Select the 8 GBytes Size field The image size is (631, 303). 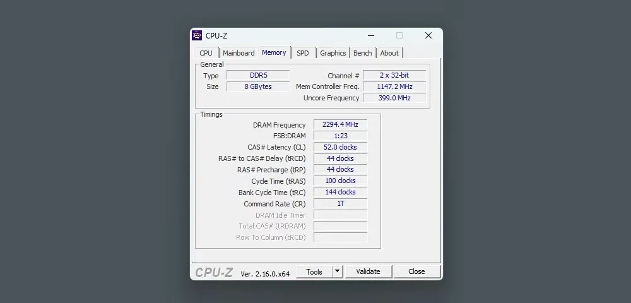click(258, 86)
